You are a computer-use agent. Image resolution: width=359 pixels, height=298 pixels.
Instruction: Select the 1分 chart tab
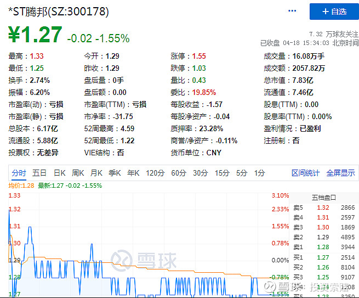pyautogui.click(x=259, y=173)
